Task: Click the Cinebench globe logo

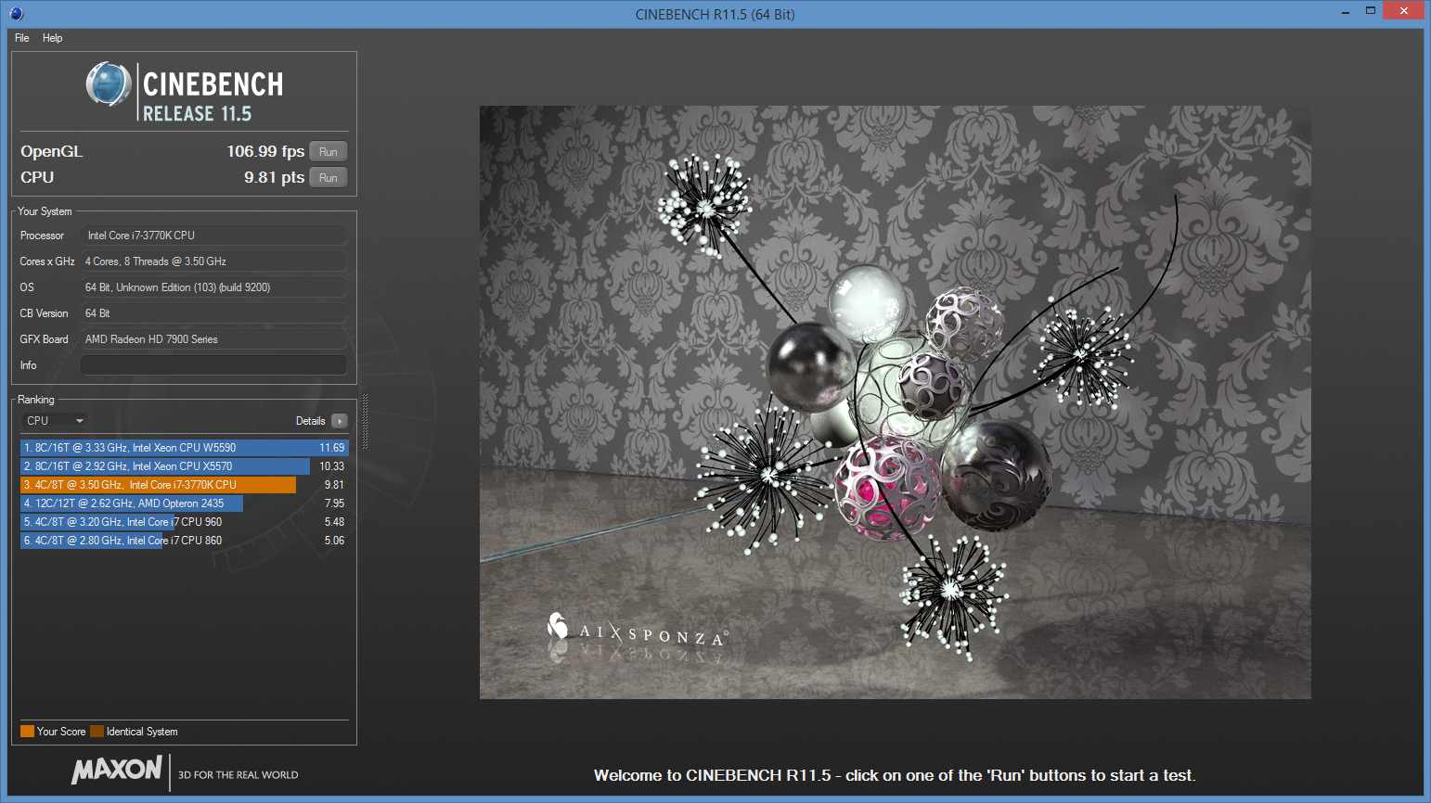Action: 109,83
